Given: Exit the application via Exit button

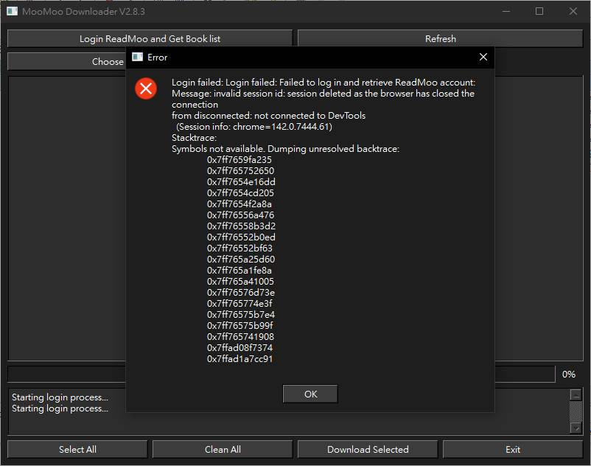Looking at the screenshot, I should point(513,449).
